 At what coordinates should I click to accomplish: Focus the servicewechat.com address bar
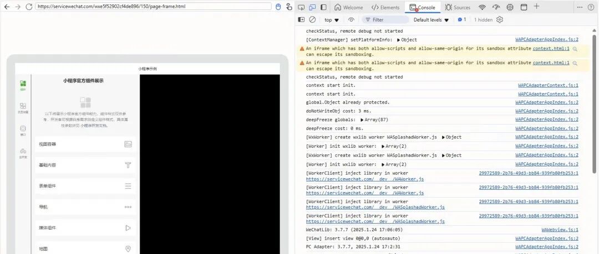(153, 7)
